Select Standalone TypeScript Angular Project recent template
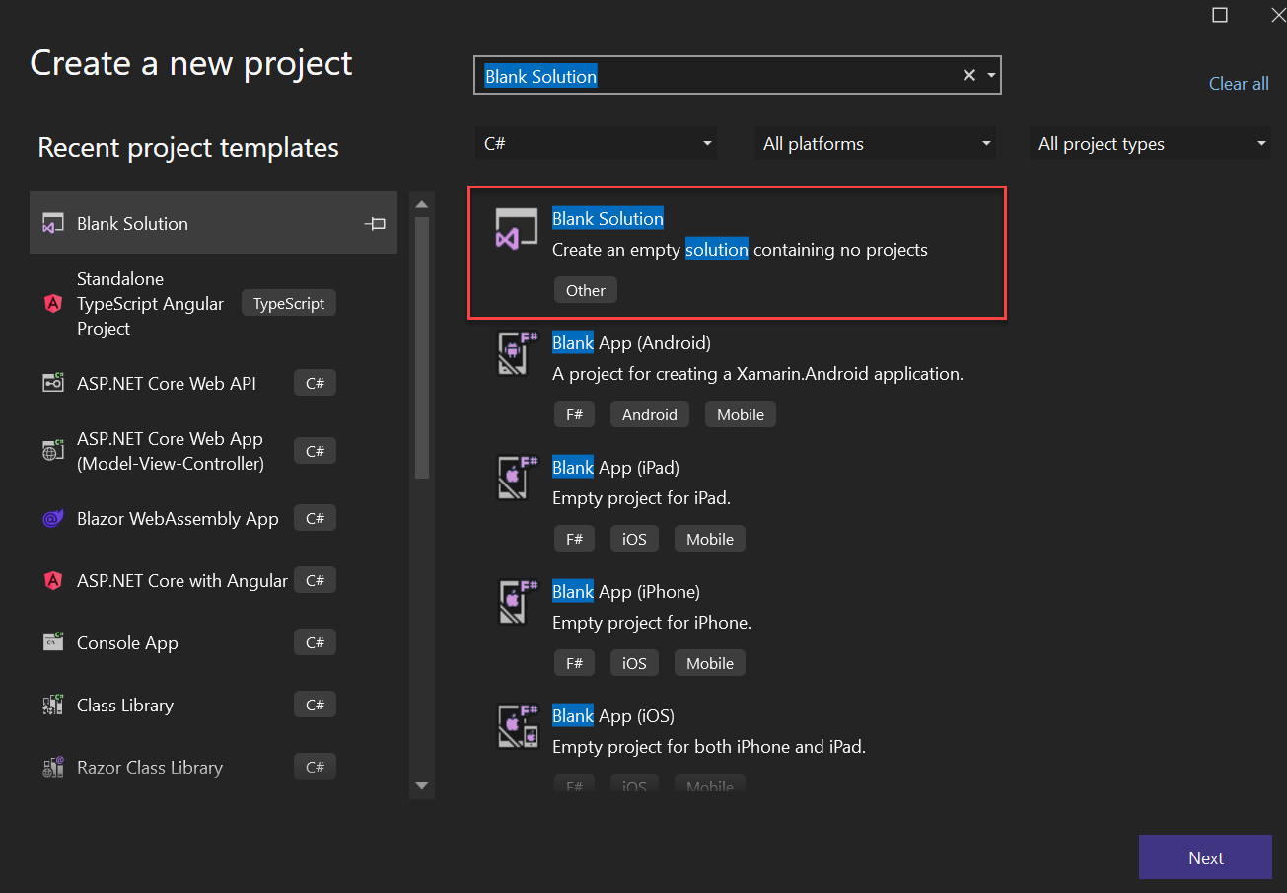Viewport: 1287px width, 893px height. coord(213,304)
